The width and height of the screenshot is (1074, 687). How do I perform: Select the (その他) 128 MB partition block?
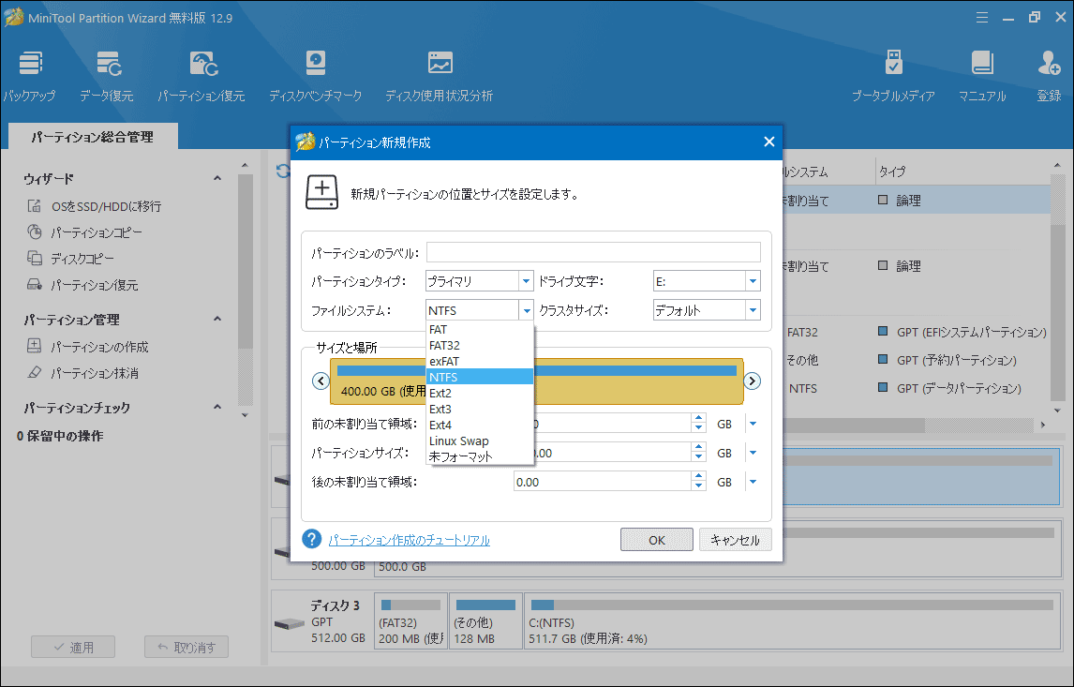point(485,621)
